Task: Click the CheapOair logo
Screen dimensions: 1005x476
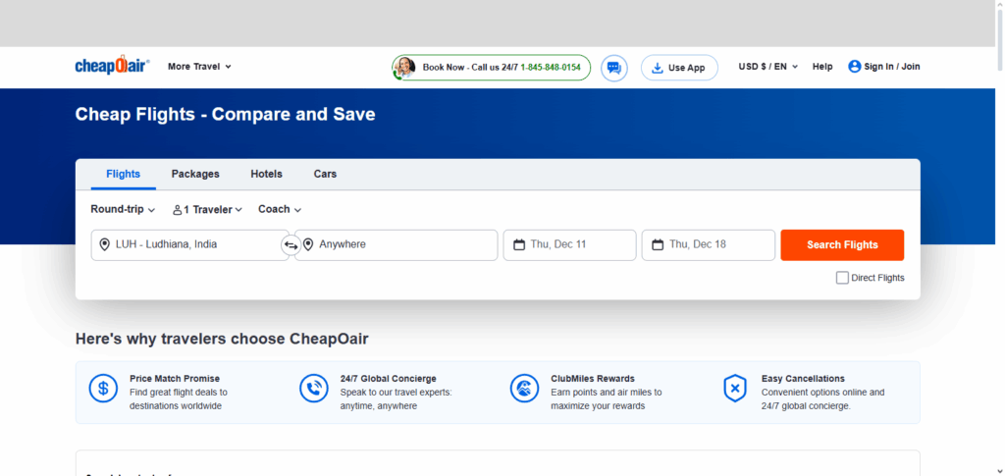Action: pyautogui.click(x=112, y=66)
